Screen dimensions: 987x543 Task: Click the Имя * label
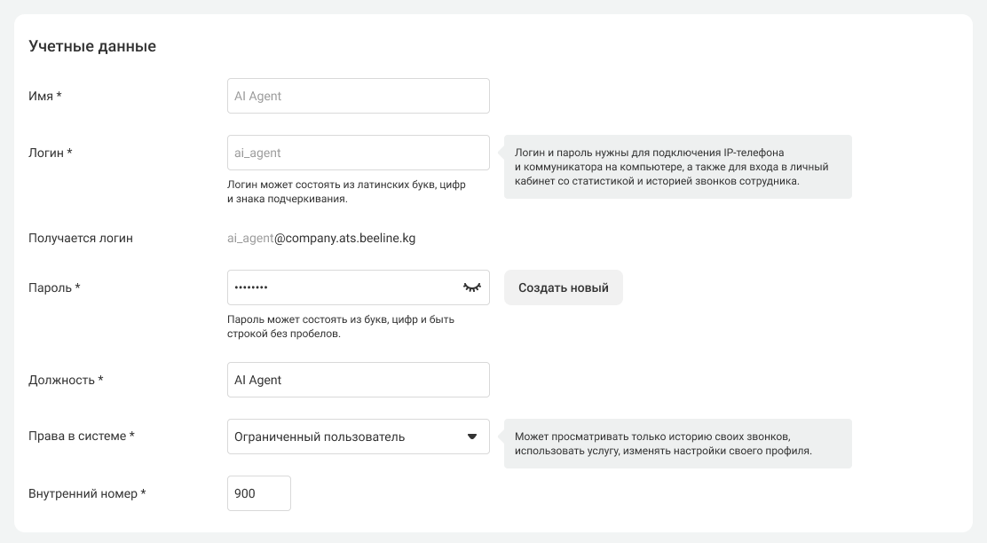point(44,97)
